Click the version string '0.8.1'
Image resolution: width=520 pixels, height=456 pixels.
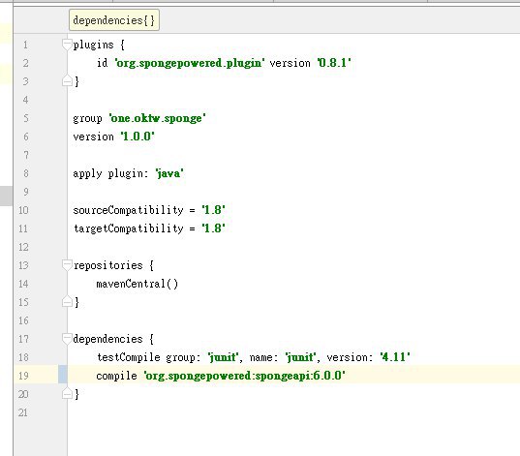334,63
